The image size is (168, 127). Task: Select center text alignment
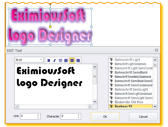[x=72, y=61]
